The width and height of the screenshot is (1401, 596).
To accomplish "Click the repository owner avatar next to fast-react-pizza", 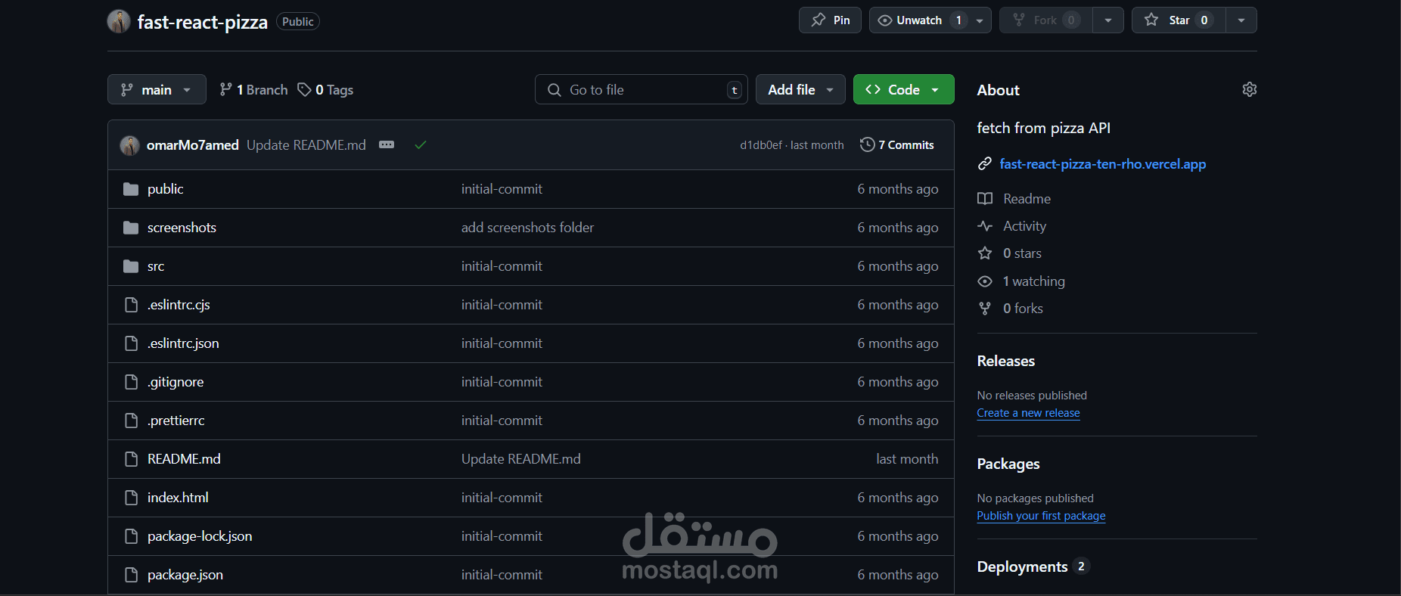I will pyautogui.click(x=119, y=21).
